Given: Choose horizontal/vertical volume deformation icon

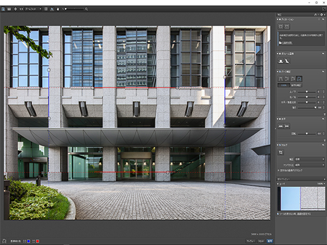Looking at the screenshot, I should tap(280, 61).
